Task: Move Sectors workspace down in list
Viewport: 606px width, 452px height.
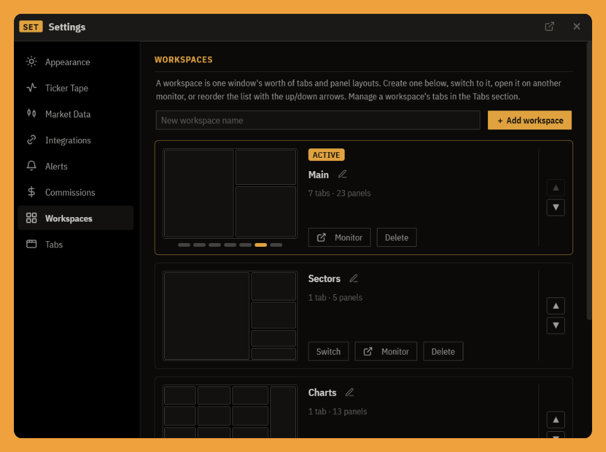Action: pyautogui.click(x=555, y=326)
